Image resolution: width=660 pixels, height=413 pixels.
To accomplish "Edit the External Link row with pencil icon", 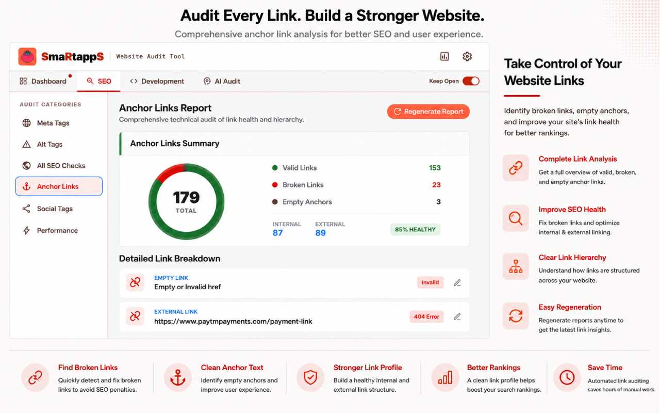I will point(457,316).
